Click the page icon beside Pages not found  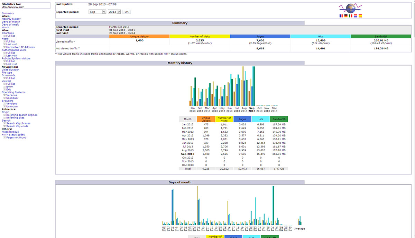pos(4,137)
